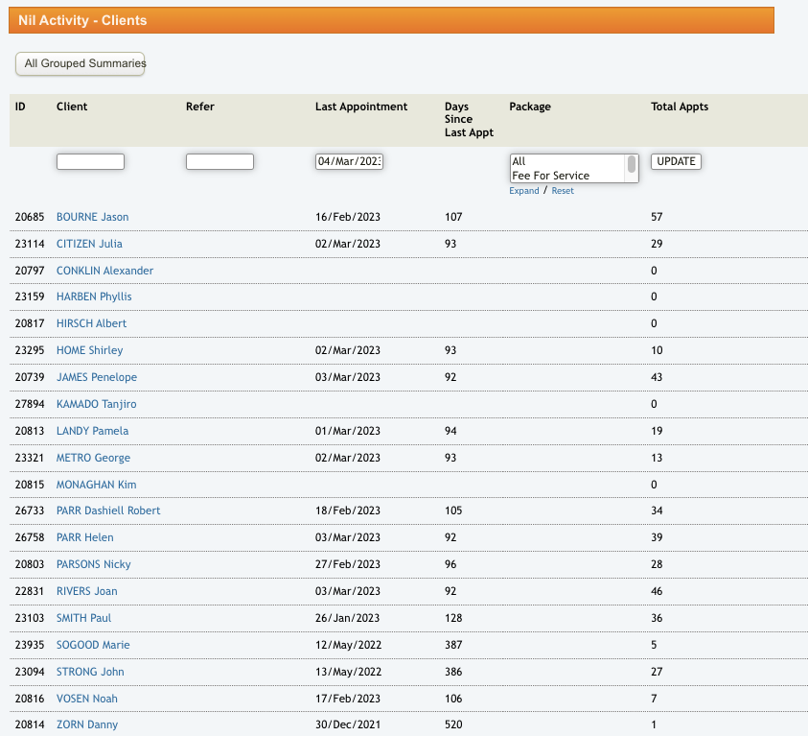
Task: Open client BOURNE Jason
Action: [x=92, y=217]
